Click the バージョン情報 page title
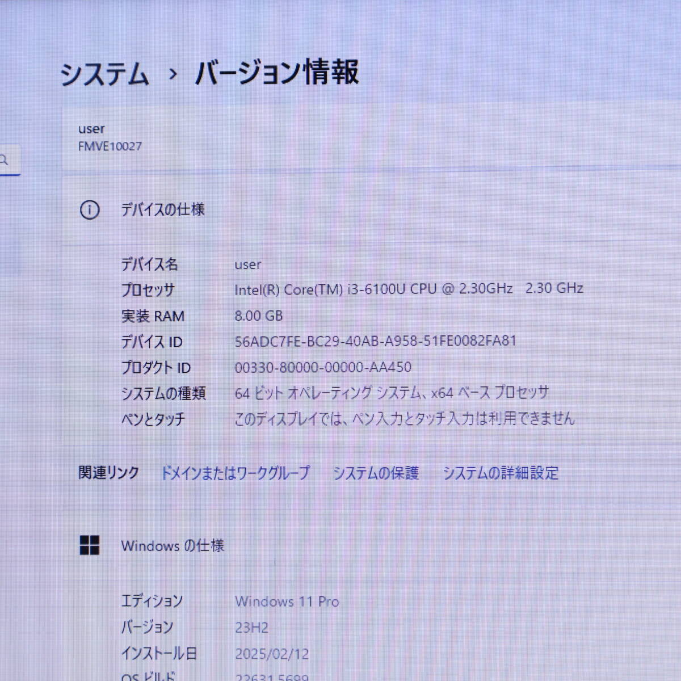The height and width of the screenshot is (681, 681). (277, 73)
